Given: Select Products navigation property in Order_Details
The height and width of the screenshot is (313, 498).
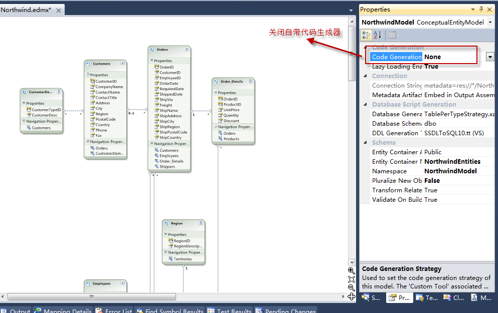Looking at the screenshot, I should click(231, 139).
